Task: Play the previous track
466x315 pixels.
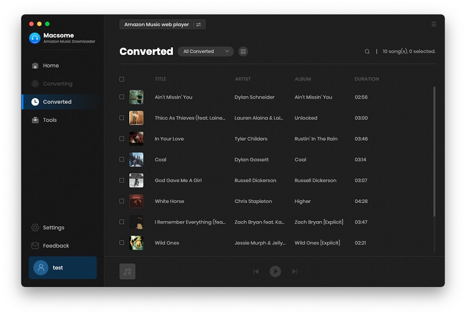Action: [256, 271]
